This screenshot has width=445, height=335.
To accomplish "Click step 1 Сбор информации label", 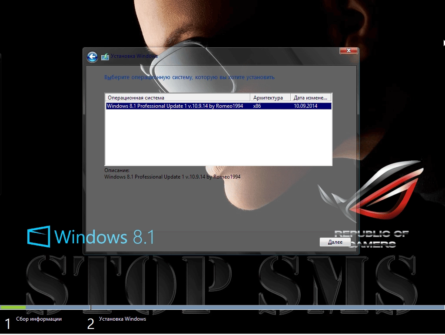I will tap(39, 319).
